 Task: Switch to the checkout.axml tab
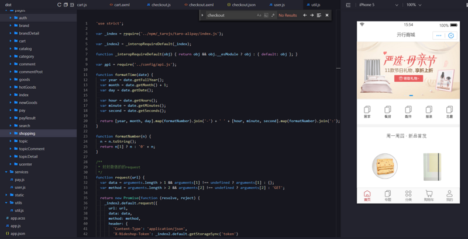pyautogui.click(x=199, y=5)
